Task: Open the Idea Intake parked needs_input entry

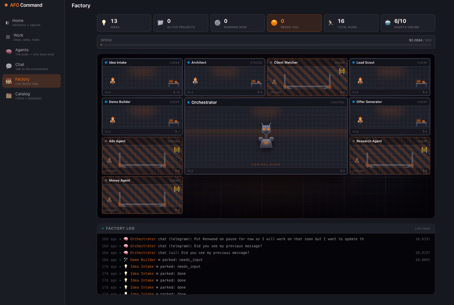Action: (x=266, y=267)
